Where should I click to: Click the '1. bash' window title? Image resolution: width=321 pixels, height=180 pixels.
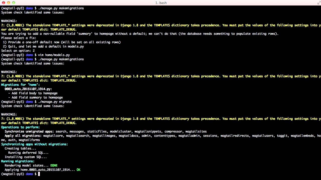click(x=161, y=3)
